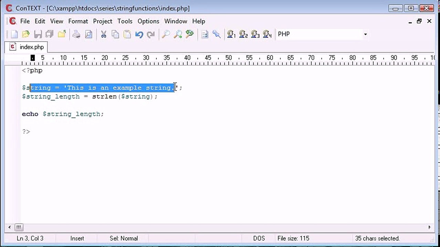Toggle the stay-on-top pin icon

[217, 34]
